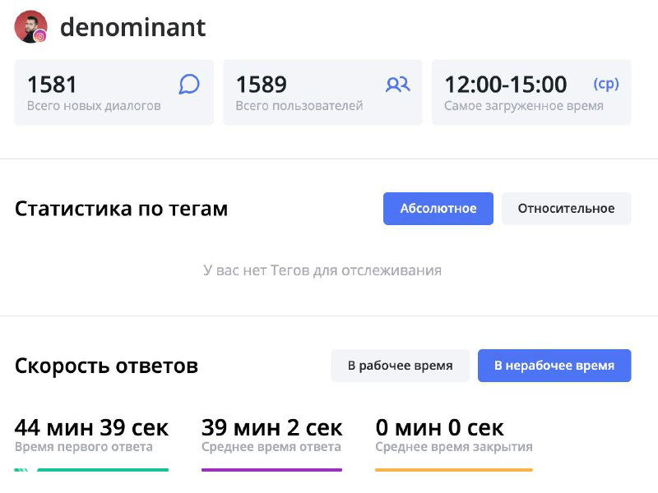The image size is (658, 493).
Task: Select В нерабочее время for response speed
Action: click(554, 365)
